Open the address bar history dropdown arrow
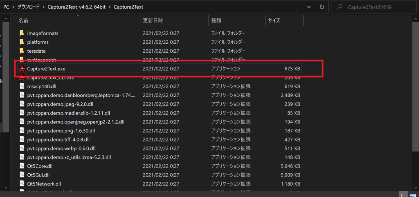 (309, 7)
